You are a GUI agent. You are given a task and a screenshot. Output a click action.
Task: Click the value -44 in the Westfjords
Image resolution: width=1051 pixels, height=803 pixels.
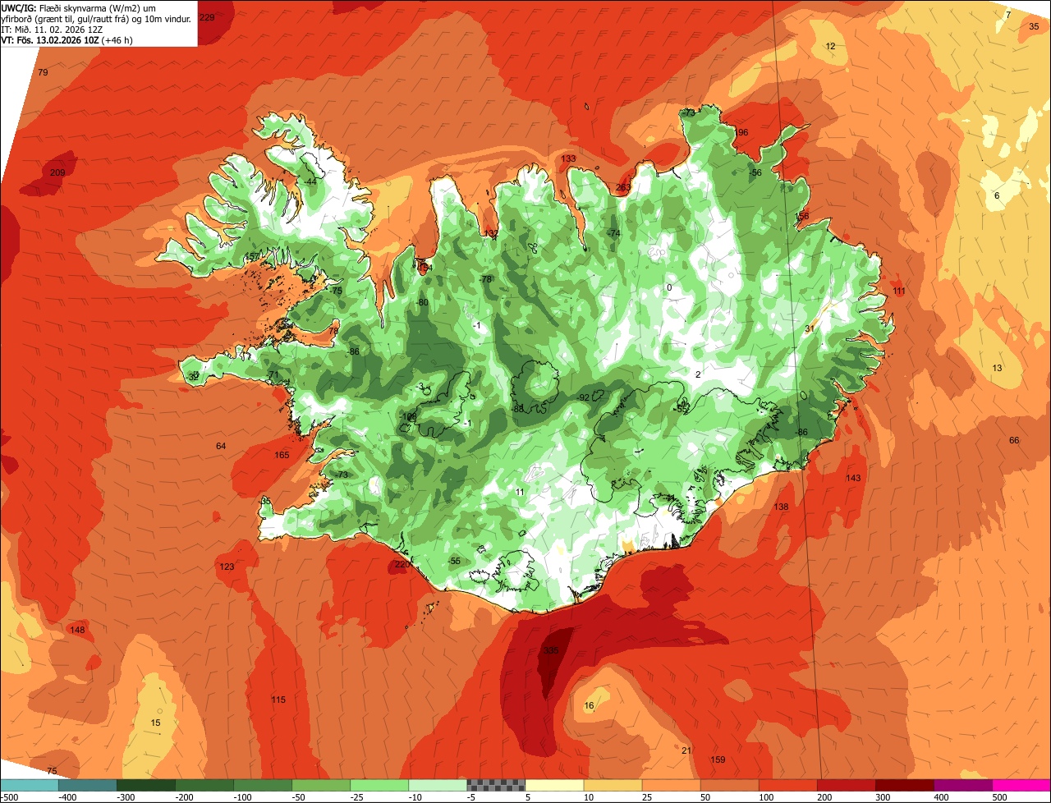click(x=310, y=181)
